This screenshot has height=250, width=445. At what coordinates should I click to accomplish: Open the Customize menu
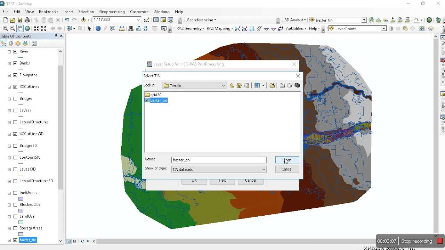click(x=139, y=11)
